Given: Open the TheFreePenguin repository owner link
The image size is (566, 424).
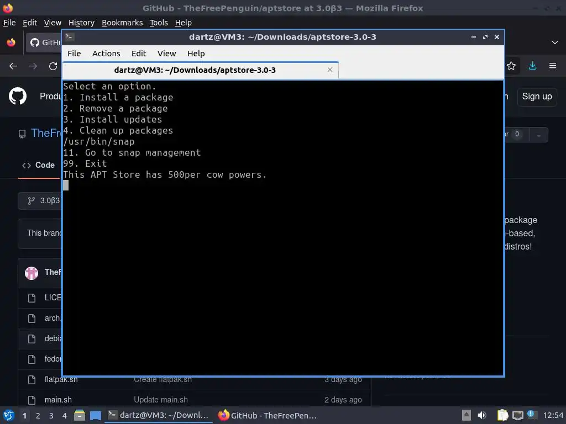Looking at the screenshot, I should (x=46, y=133).
